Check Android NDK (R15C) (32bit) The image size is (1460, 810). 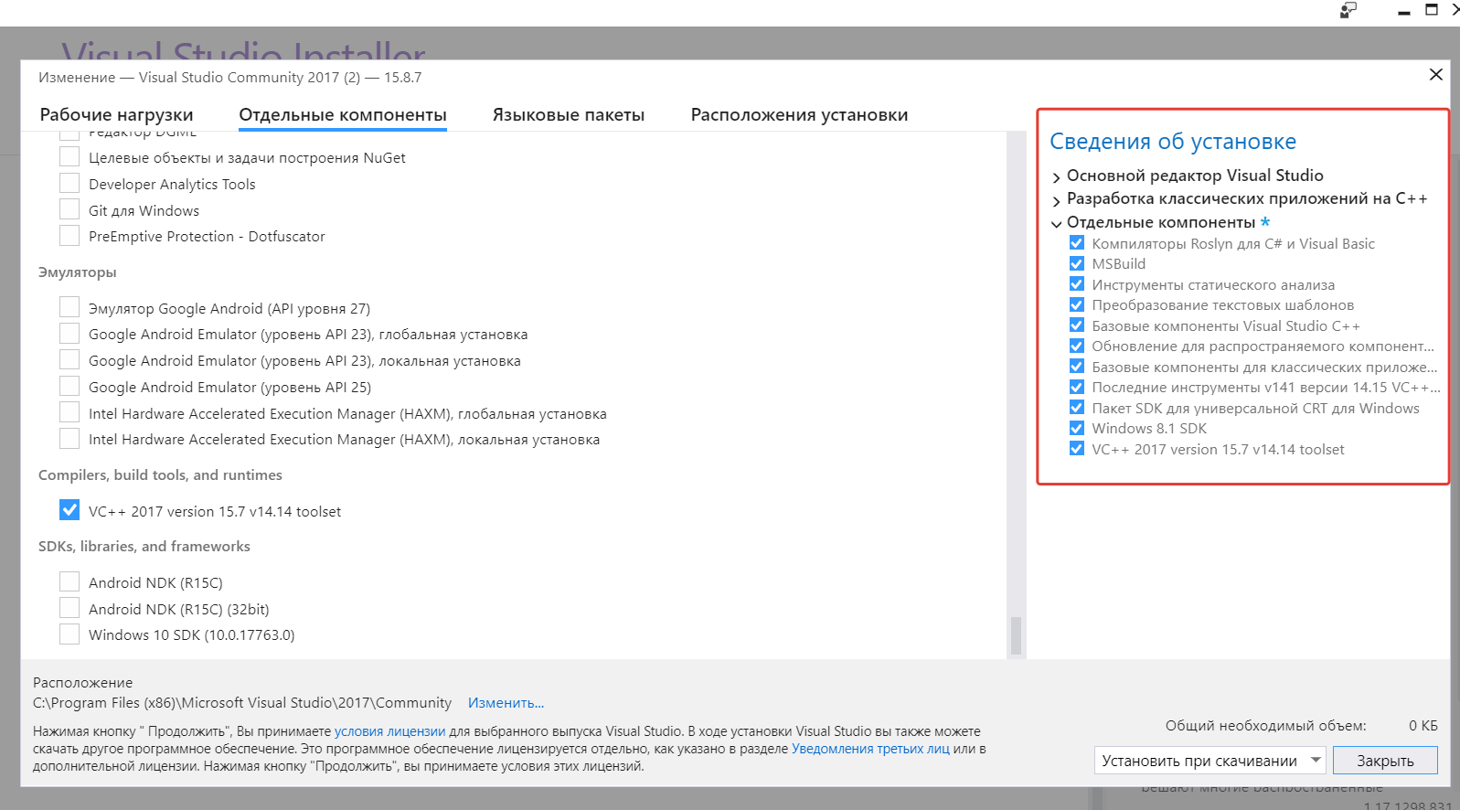(69, 609)
